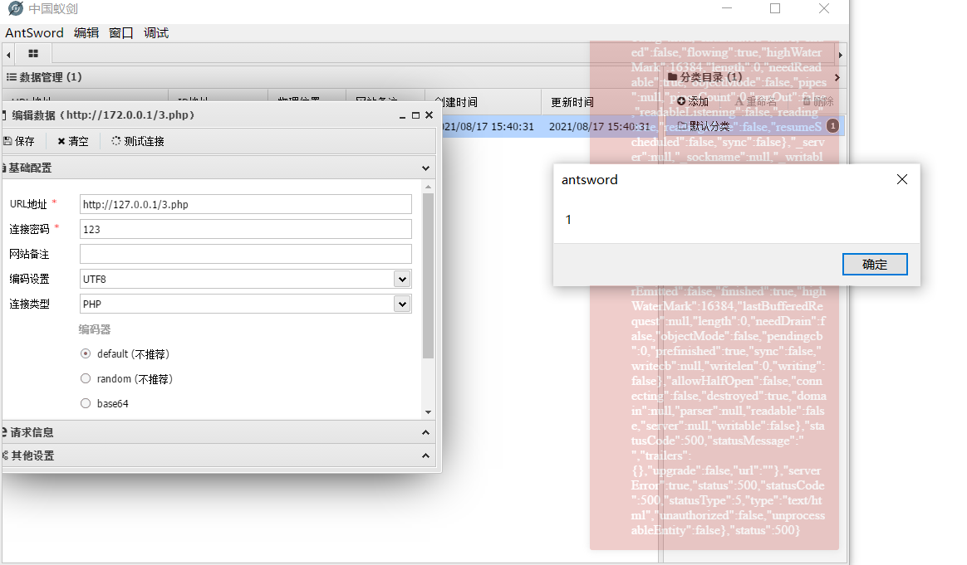Close the antsword dialog with X
The width and height of the screenshot is (967, 565).
click(x=901, y=179)
